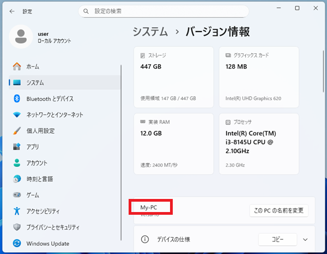Click the main content vertical scrollbar
The height and width of the screenshot is (254, 327).
(x=323, y=71)
